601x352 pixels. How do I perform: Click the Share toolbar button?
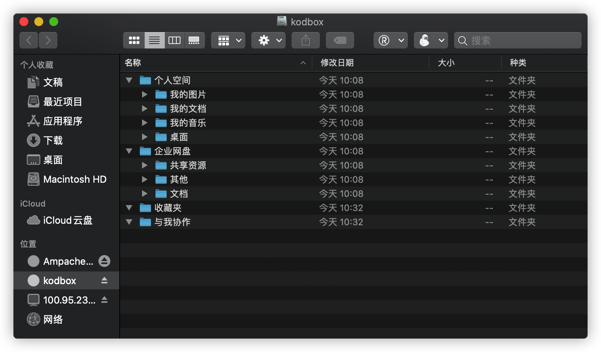point(306,40)
